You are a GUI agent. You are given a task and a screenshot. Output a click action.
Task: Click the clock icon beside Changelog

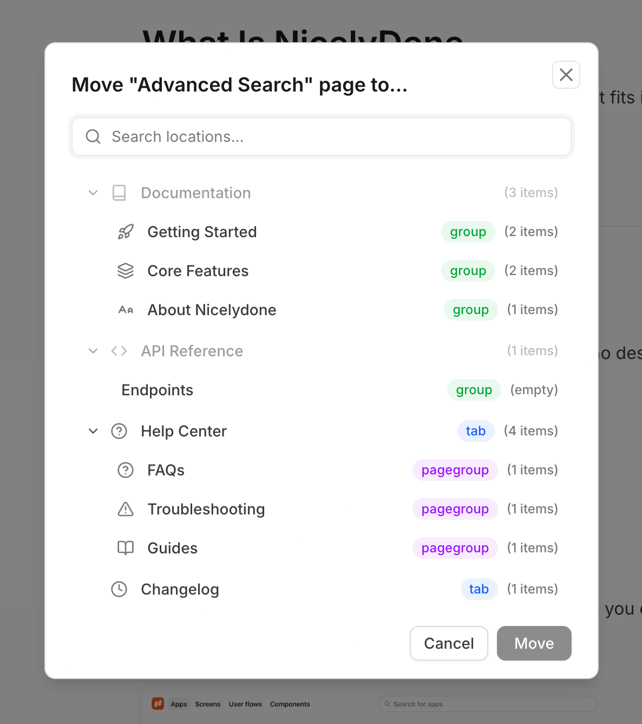coord(119,589)
